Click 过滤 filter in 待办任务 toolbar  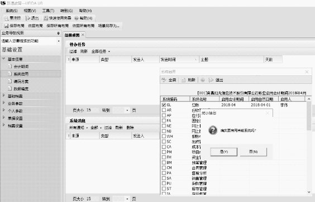pyautogui.click(x=73, y=51)
